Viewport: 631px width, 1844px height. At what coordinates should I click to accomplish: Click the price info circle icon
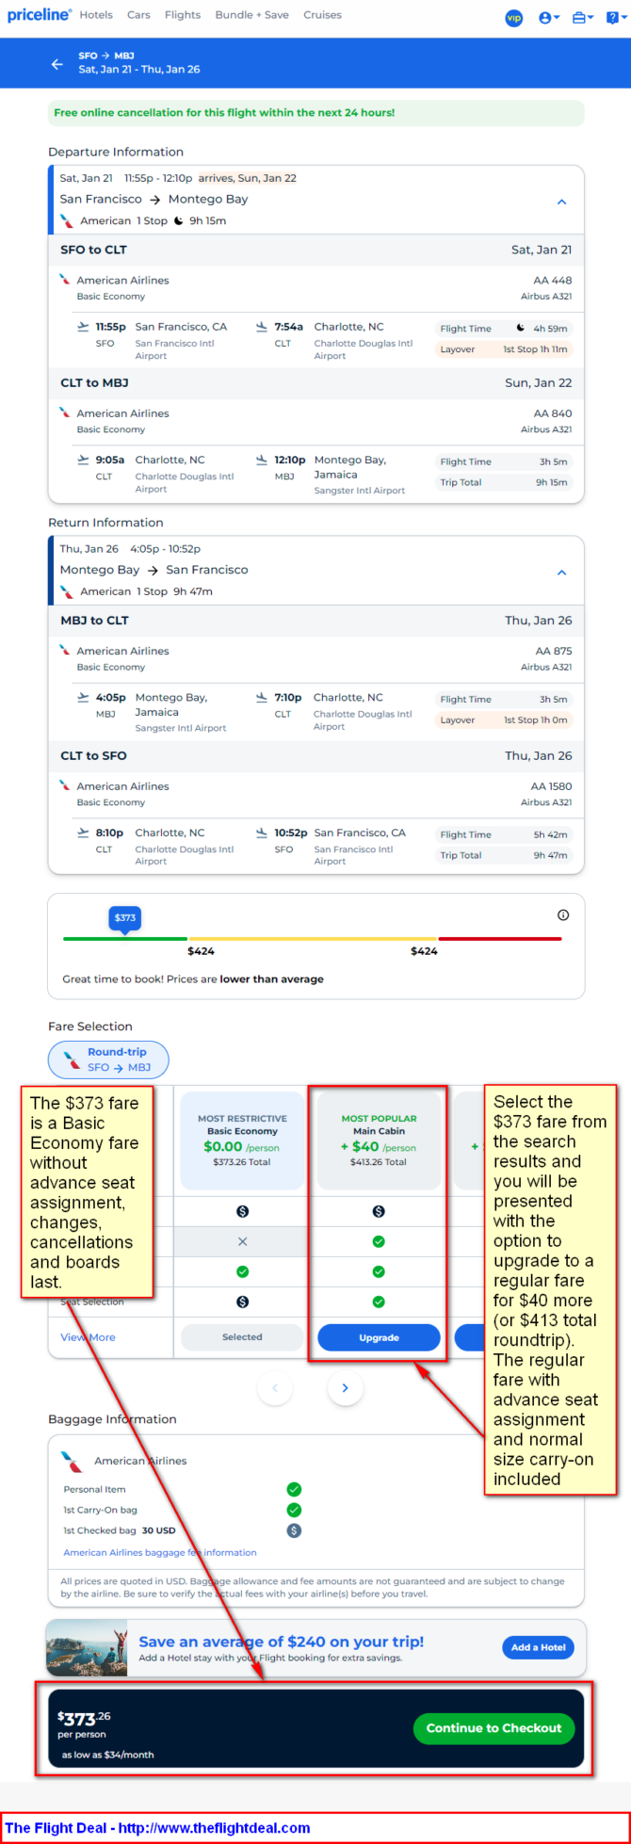[x=563, y=914]
